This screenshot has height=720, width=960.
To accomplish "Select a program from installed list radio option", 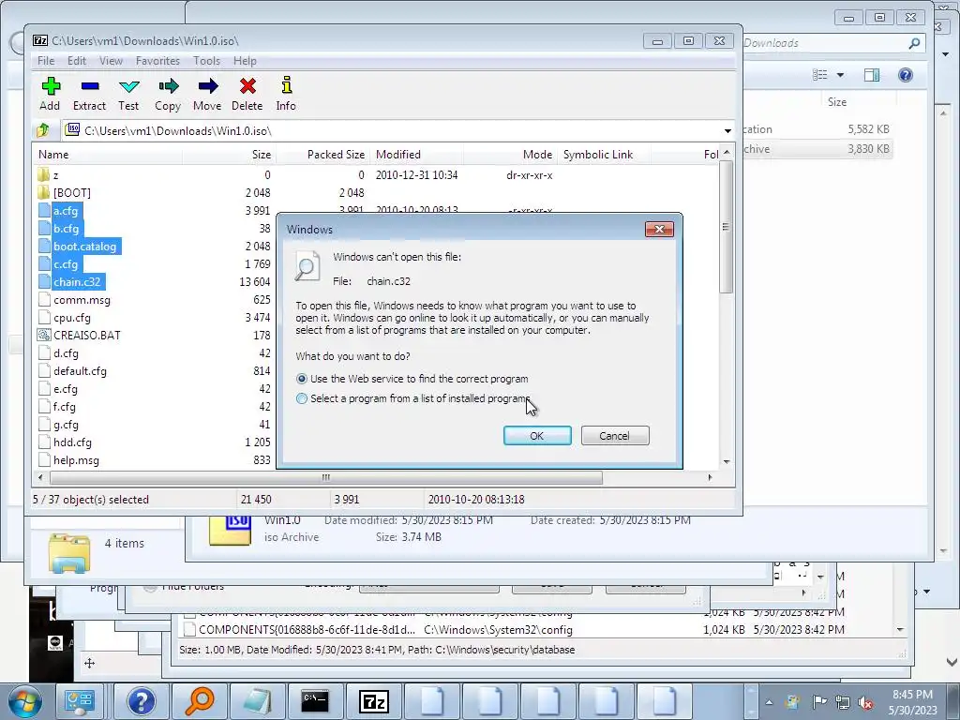I will [302, 398].
